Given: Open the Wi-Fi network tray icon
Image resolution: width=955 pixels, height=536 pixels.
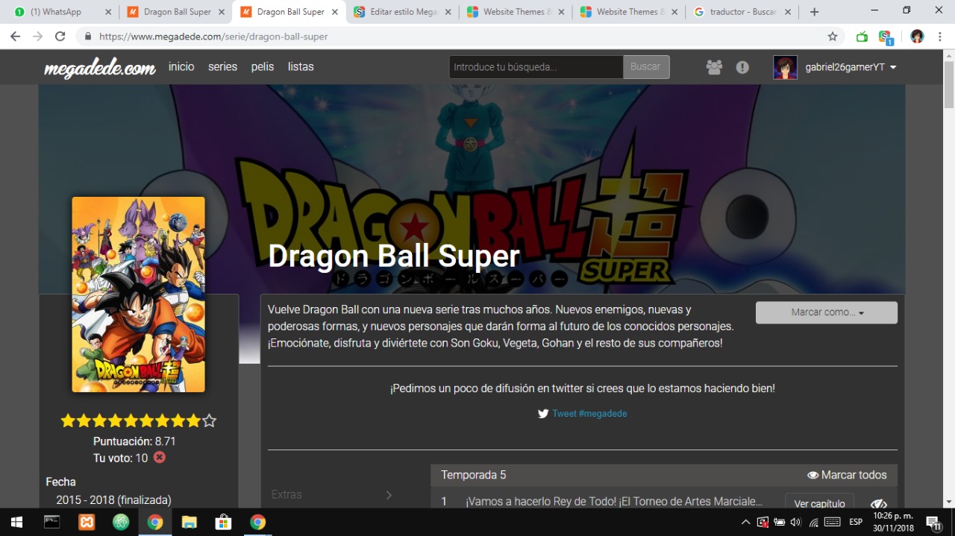Looking at the screenshot, I should tap(814, 522).
